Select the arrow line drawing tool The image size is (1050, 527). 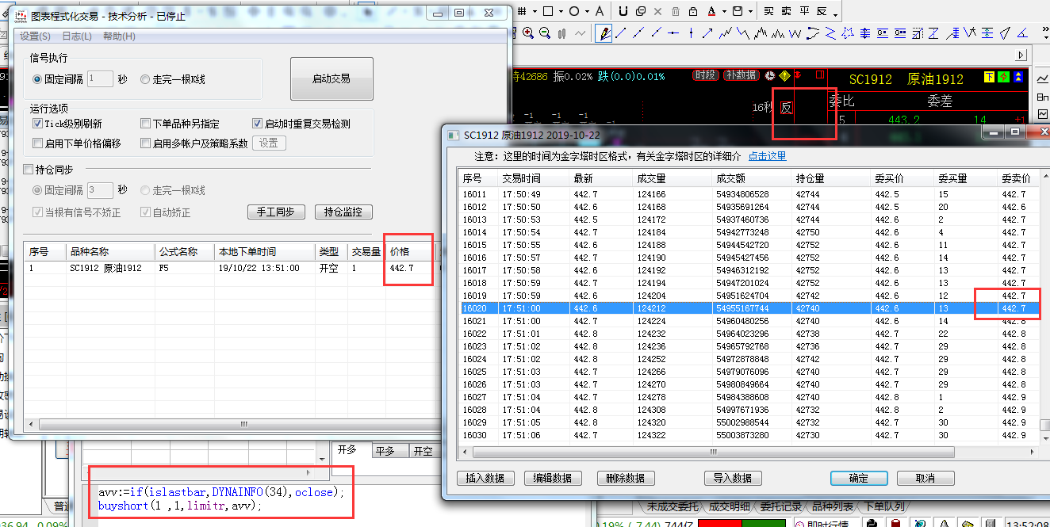(707, 33)
